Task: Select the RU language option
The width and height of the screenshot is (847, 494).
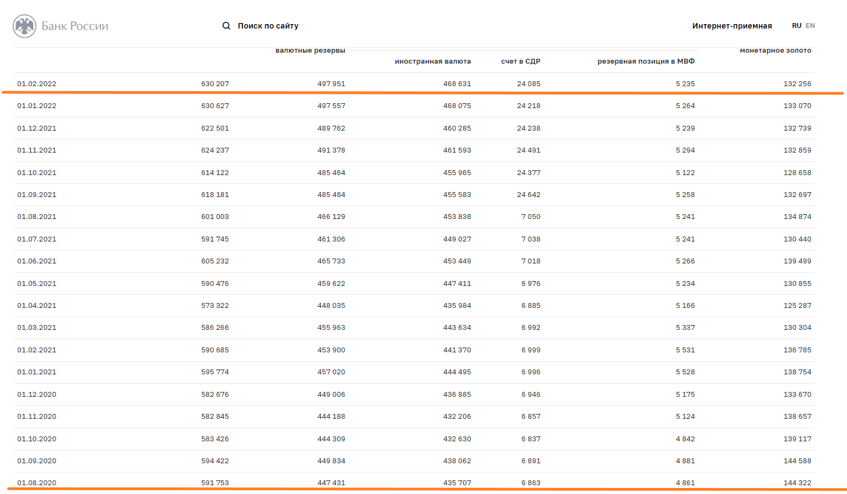Action: (x=796, y=26)
